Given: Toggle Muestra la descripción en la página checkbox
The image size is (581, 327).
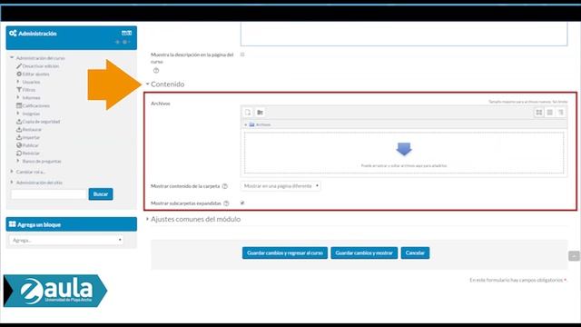Looking at the screenshot, I should [242, 54].
